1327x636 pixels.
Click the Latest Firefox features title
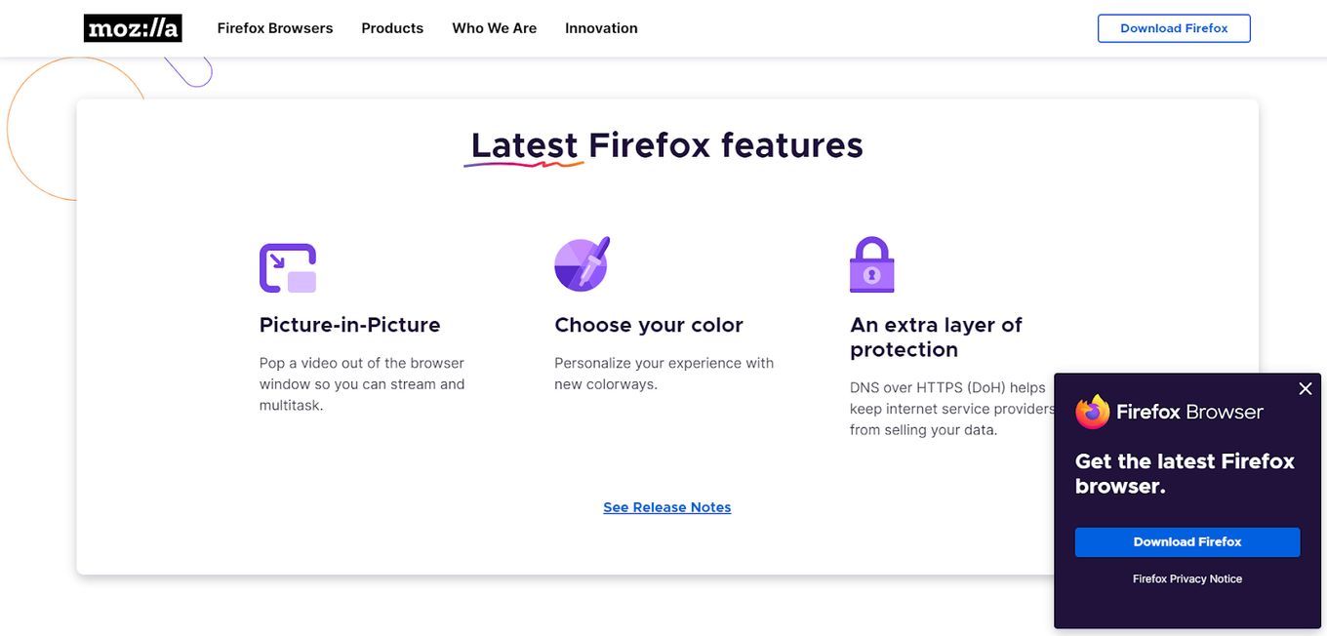(667, 145)
